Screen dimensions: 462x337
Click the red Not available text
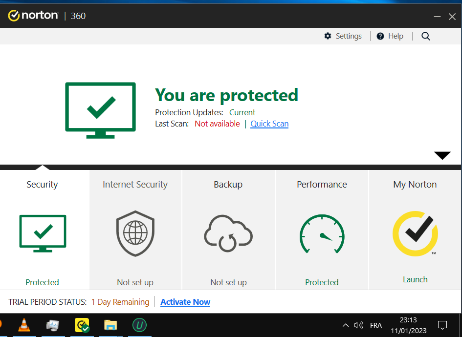pyautogui.click(x=217, y=124)
